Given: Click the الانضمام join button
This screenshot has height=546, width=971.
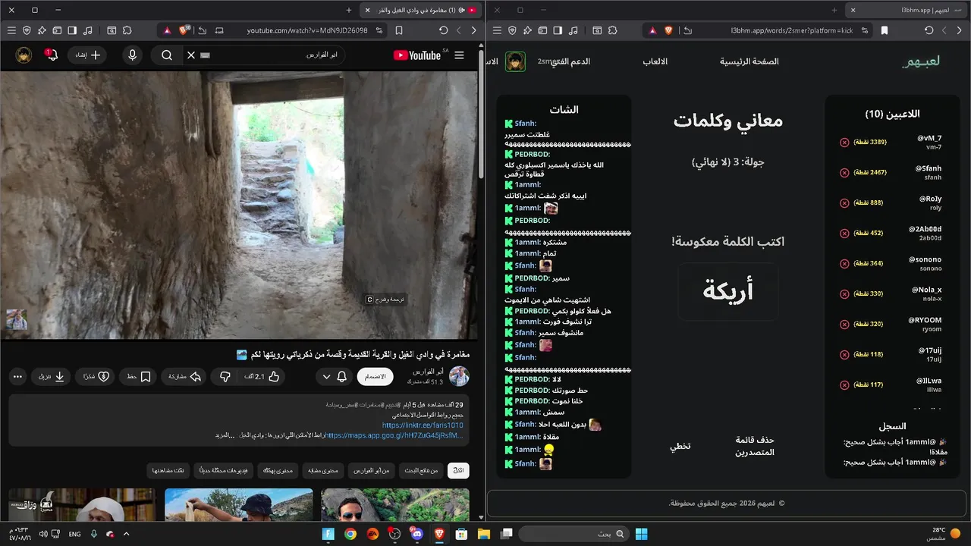Looking at the screenshot, I should (375, 376).
